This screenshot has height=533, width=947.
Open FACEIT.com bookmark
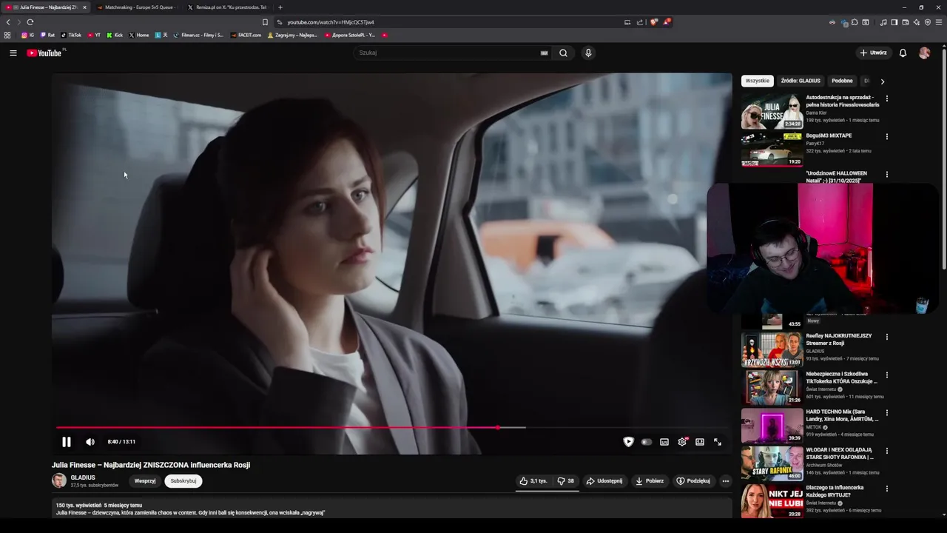point(246,35)
